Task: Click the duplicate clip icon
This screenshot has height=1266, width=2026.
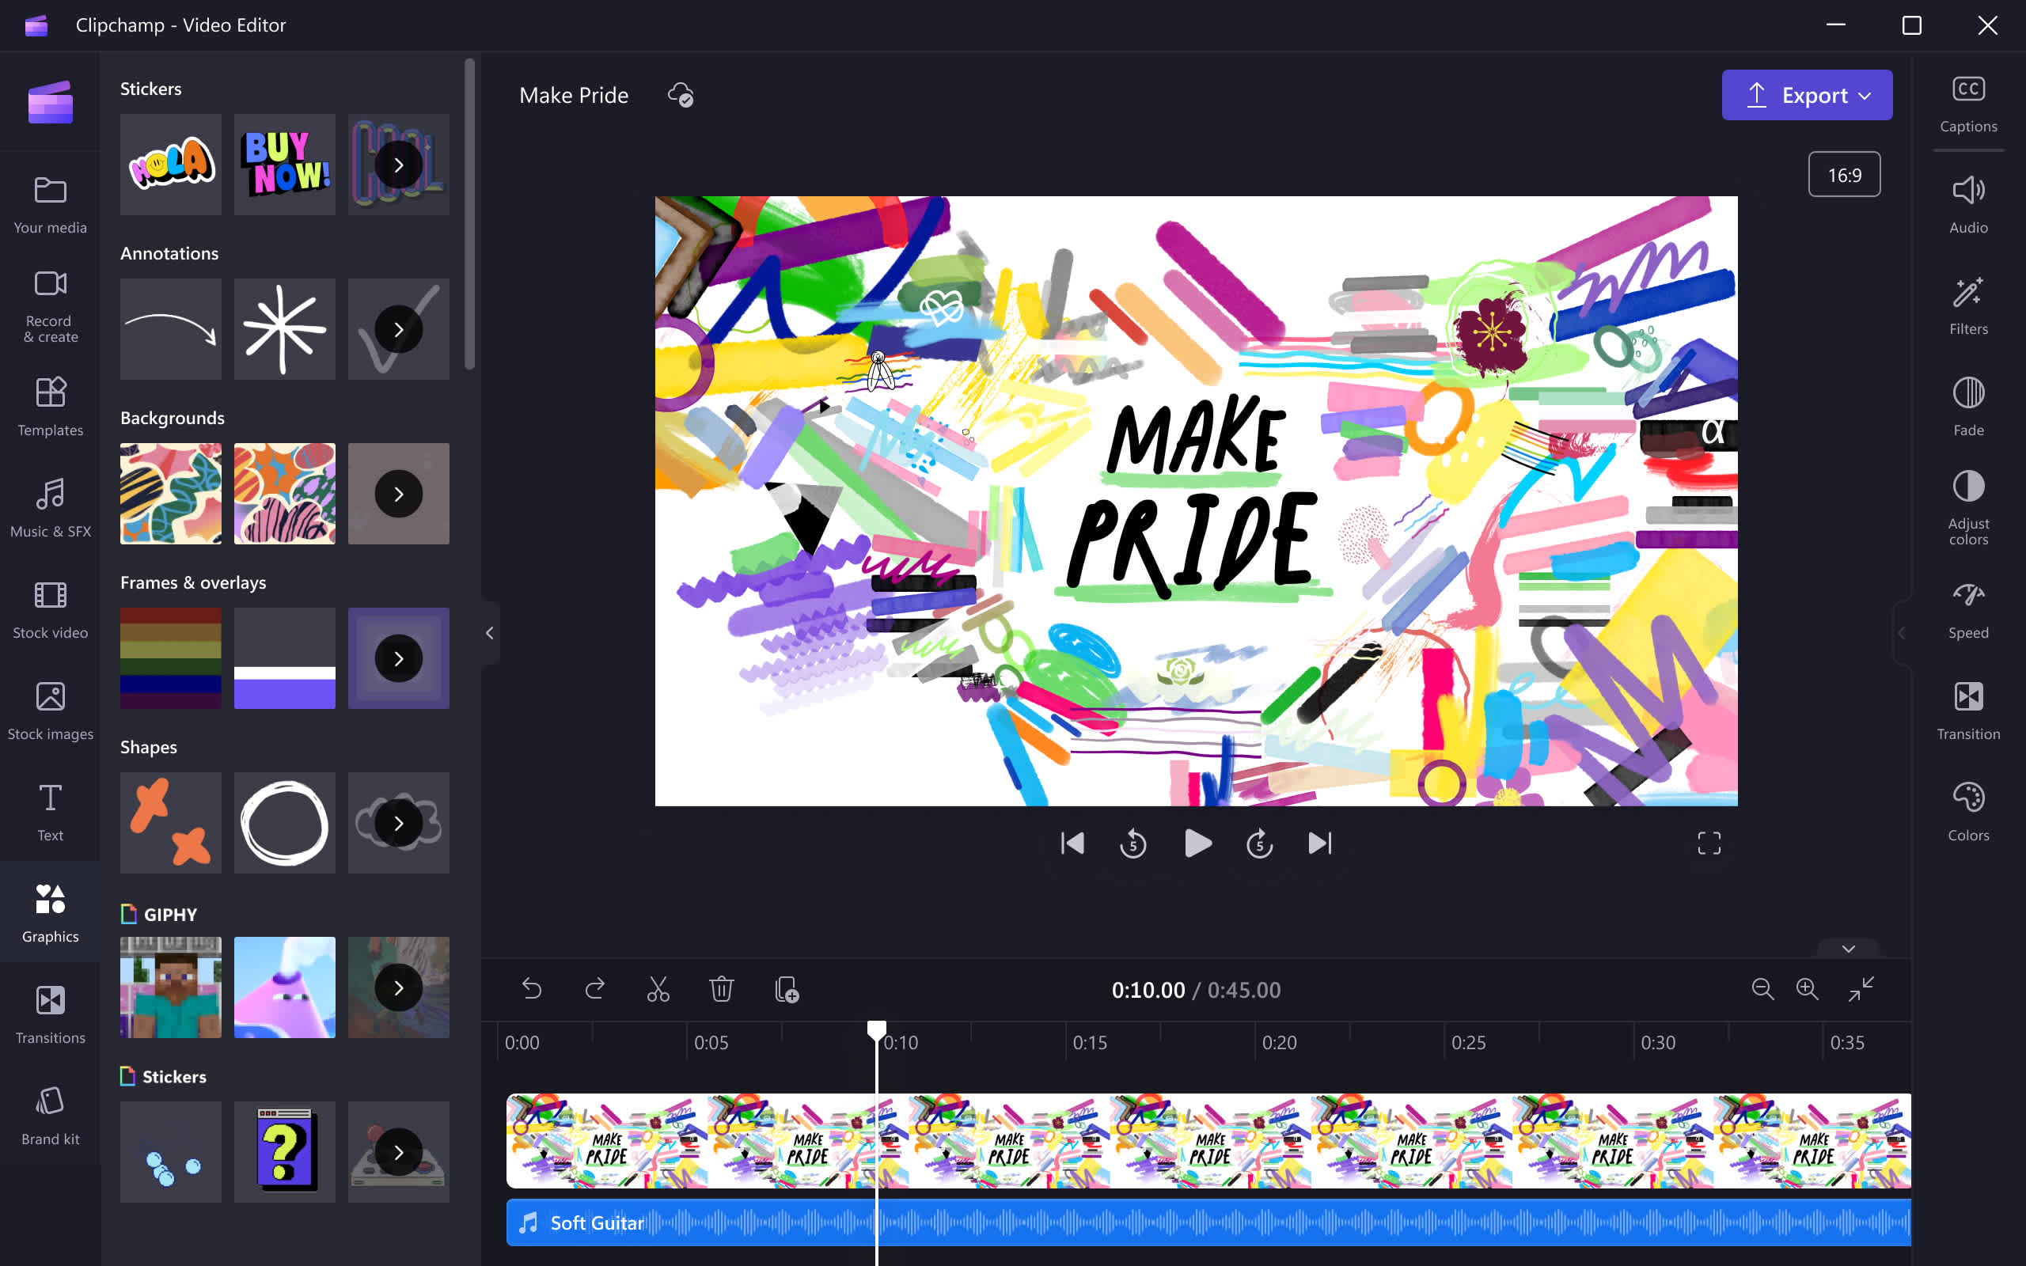Action: pos(786,989)
